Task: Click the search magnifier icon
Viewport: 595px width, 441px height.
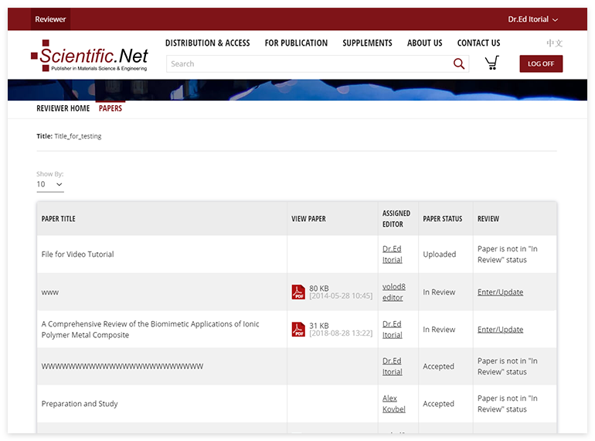Action: tap(459, 64)
